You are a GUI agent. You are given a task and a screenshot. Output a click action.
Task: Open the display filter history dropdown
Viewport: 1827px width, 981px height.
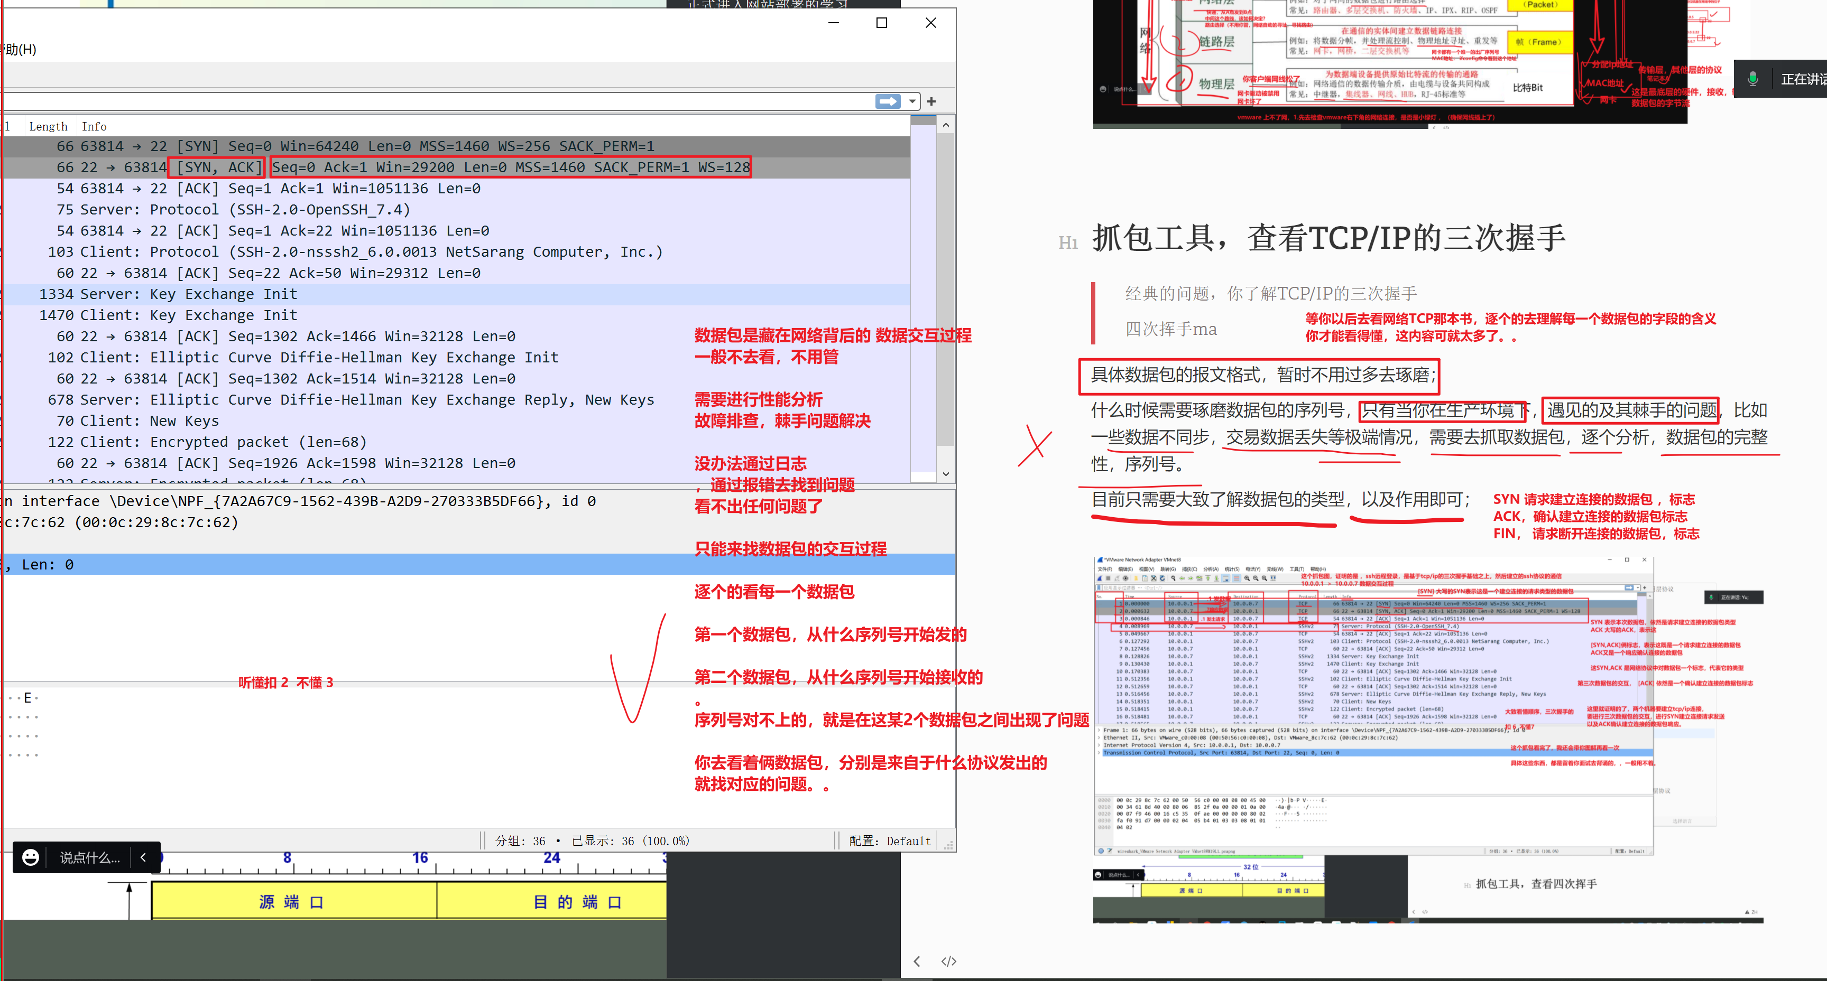(x=912, y=101)
